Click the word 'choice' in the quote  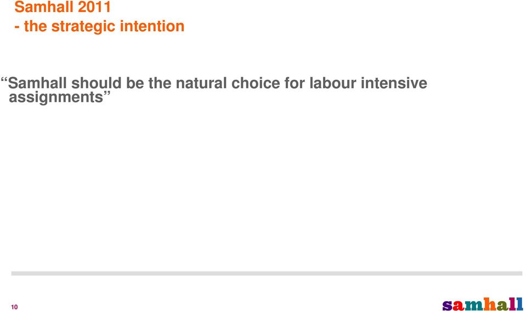pos(256,83)
